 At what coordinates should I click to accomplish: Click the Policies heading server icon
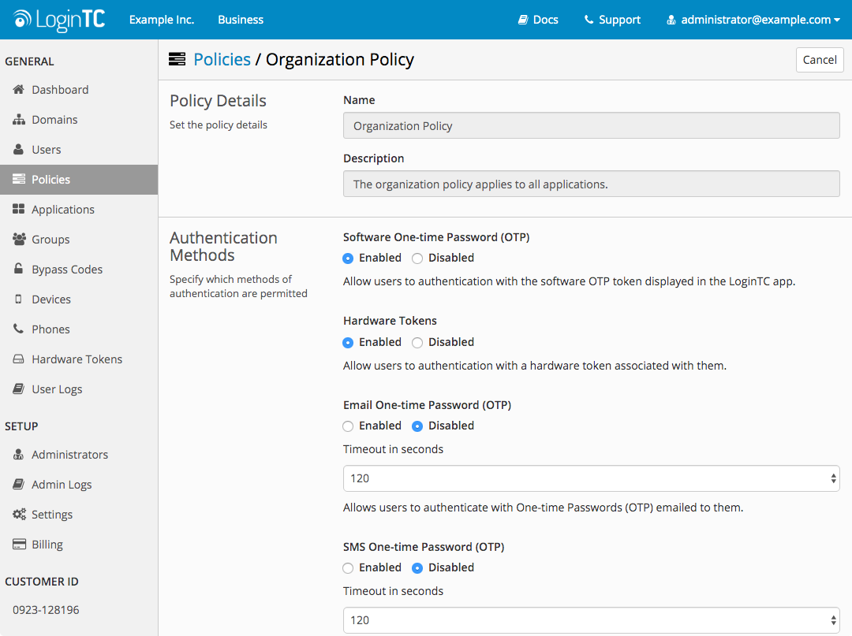point(177,59)
